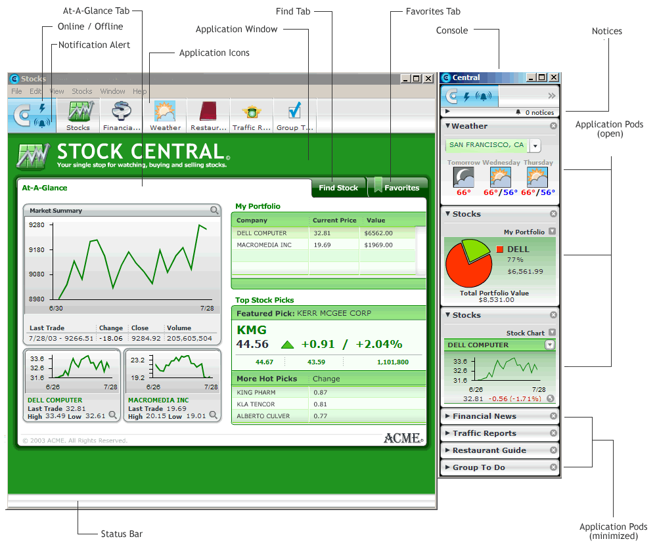Toggle Online/Offline lightning icon in Stocks window
657x558 pixels.
[x=42, y=108]
